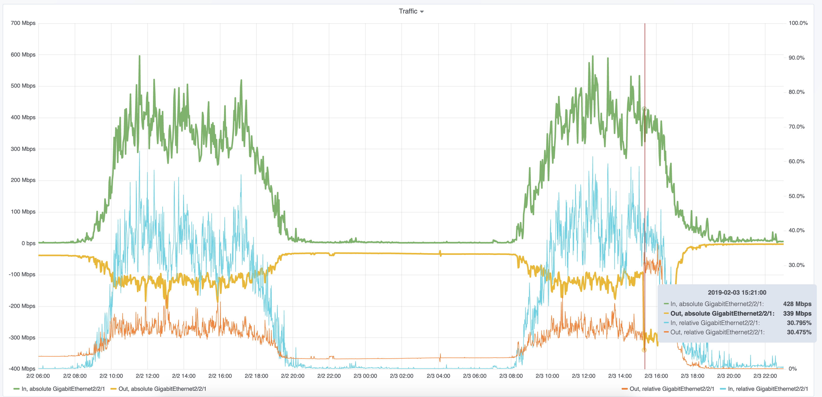Screen dimensions: 822x397
Task: Click the tooltip timestamp 2019-02-03 15:21:00
Action: pos(737,292)
